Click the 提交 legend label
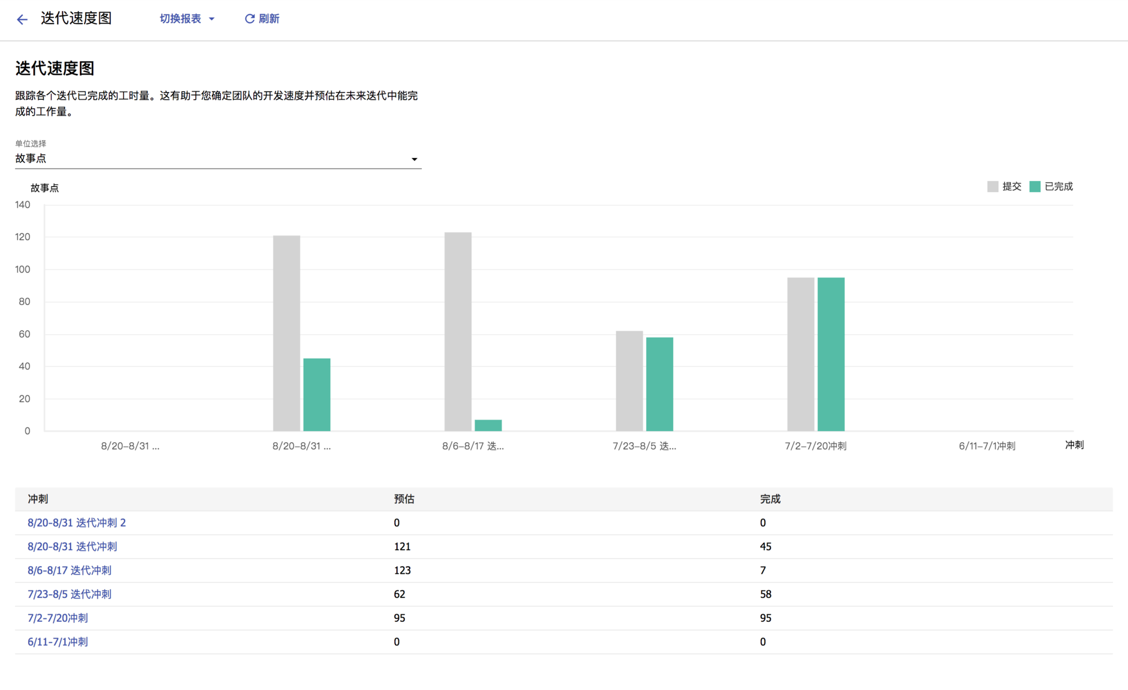Screen dimensions: 1128x690 point(1012,187)
